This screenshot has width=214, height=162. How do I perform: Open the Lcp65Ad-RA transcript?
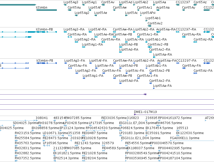(x=129, y=50)
